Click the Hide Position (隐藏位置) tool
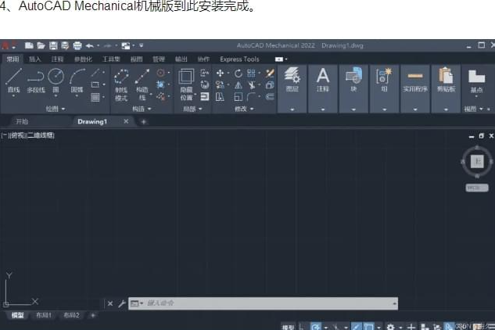495x330 pixels. 186,84
